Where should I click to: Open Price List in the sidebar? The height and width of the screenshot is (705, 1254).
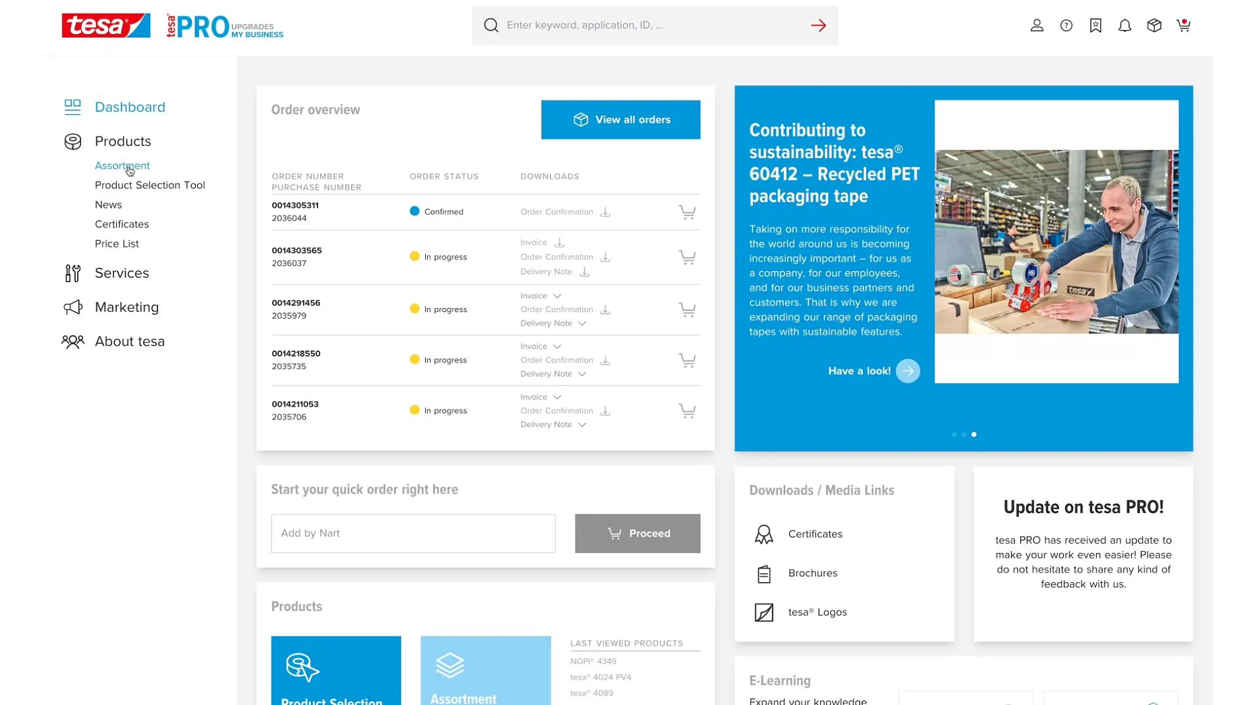coord(117,244)
